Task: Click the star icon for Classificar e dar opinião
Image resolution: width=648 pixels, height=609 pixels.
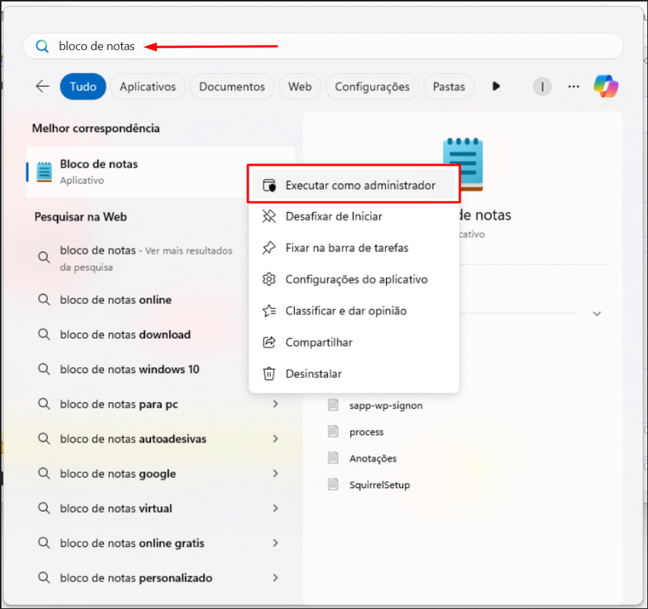Action: pyautogui.click(x=269, y=310)
